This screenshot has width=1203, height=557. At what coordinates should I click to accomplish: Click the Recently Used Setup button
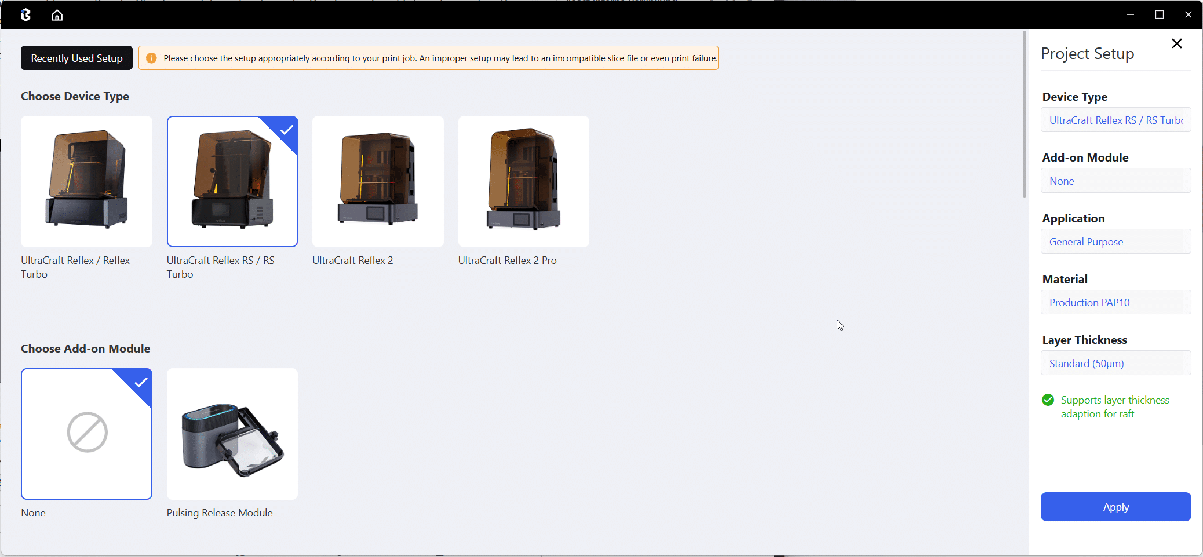(76, 58)
